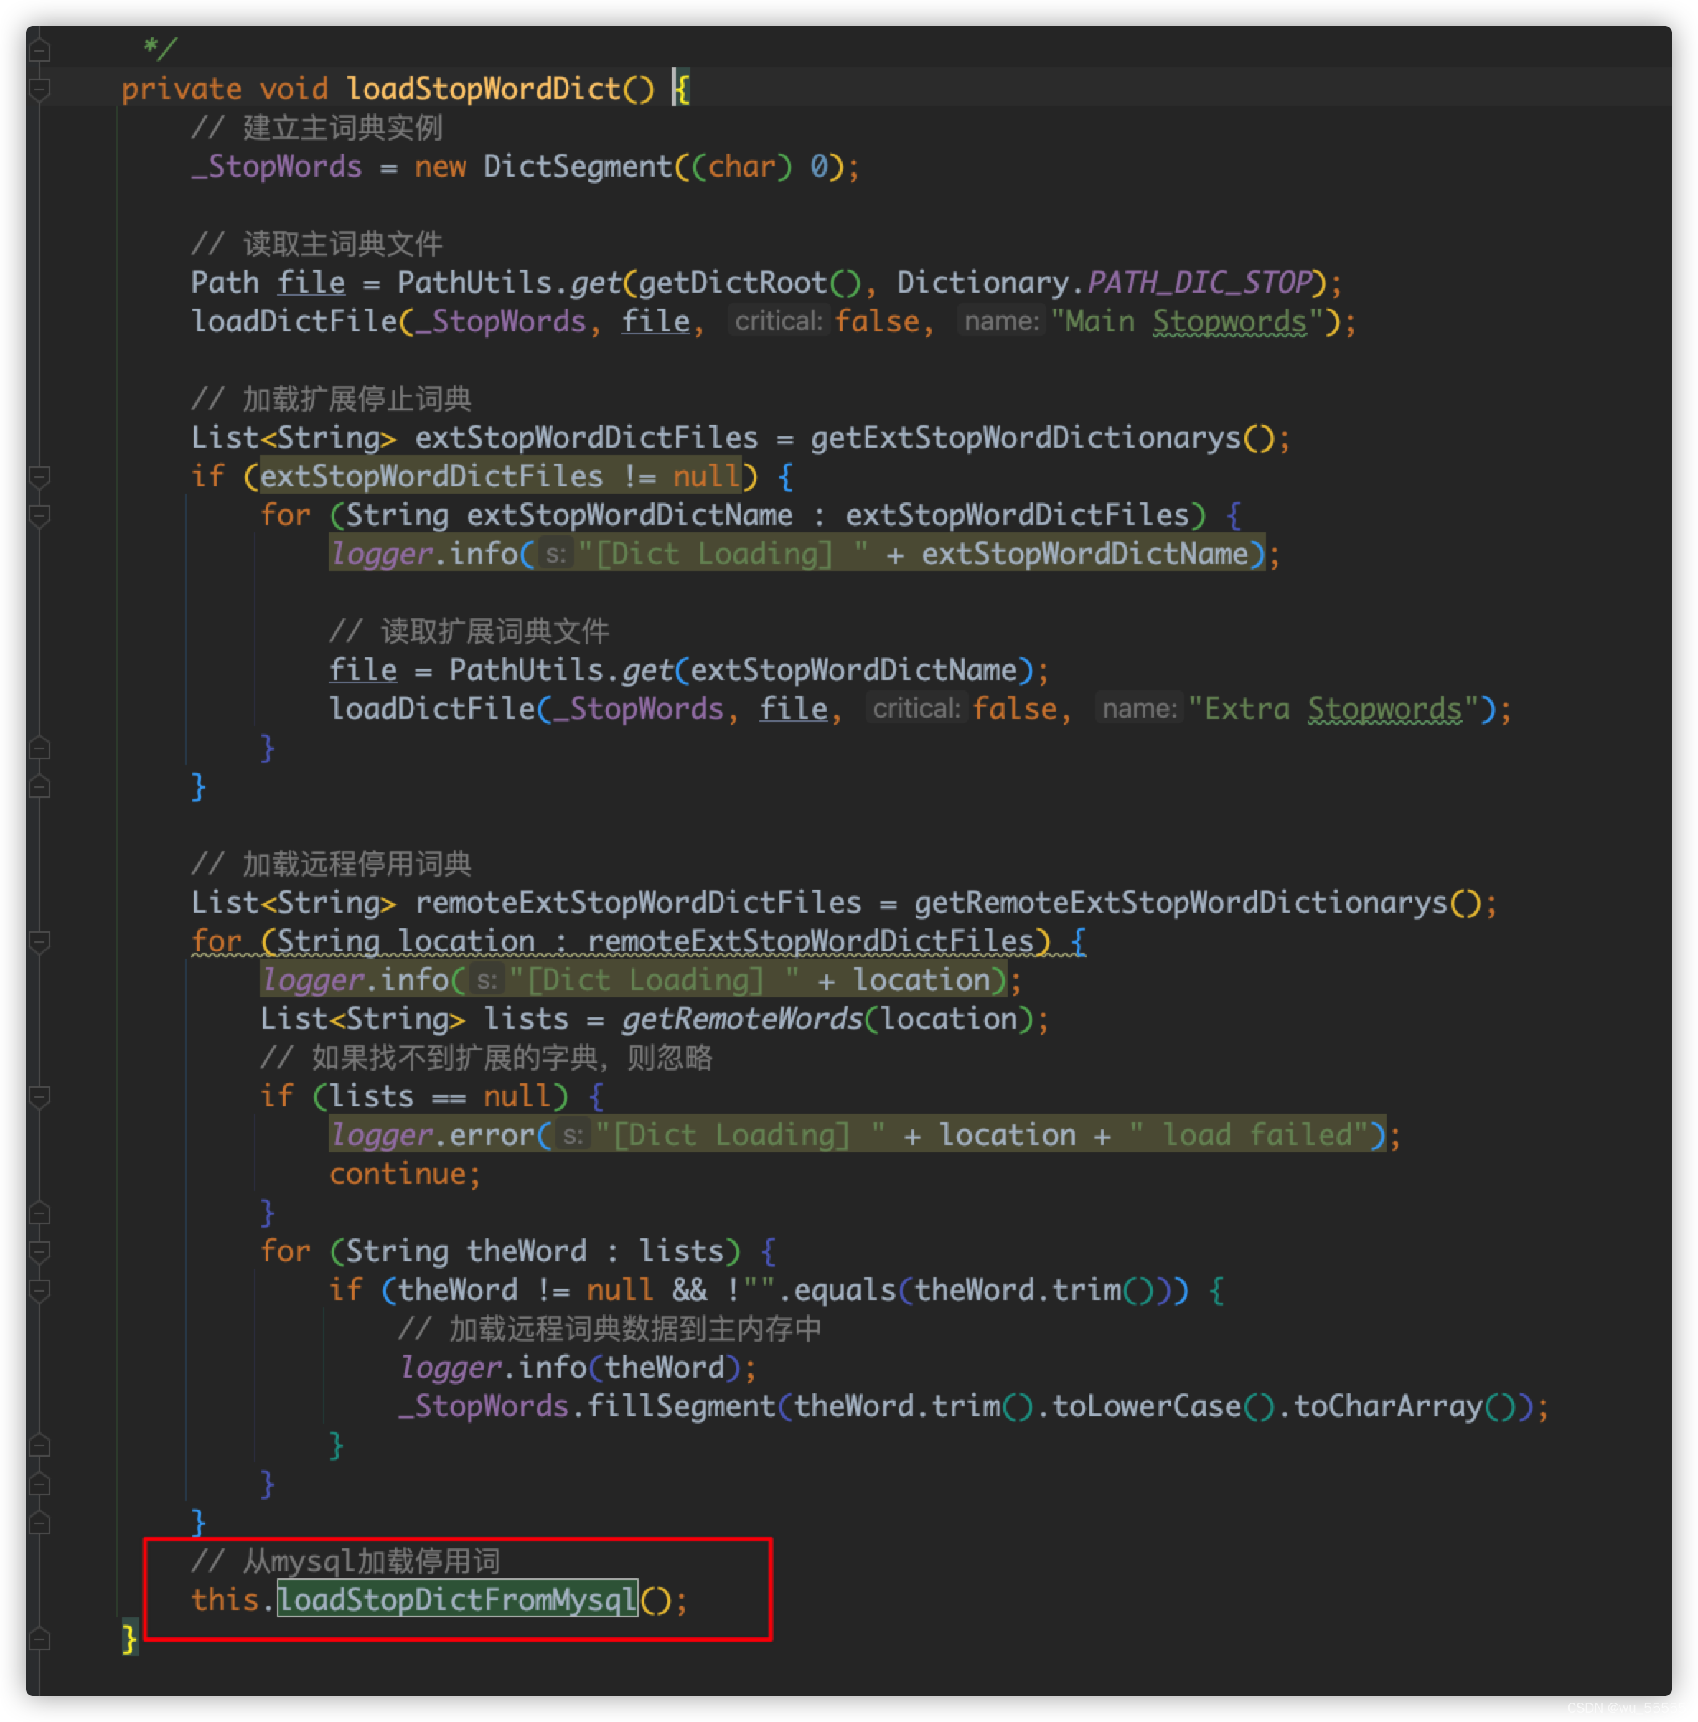Click the comment-end fold marker beside '*/'
The width and height of the screenshot is (1698, 1722).
(x=39, y=50)
